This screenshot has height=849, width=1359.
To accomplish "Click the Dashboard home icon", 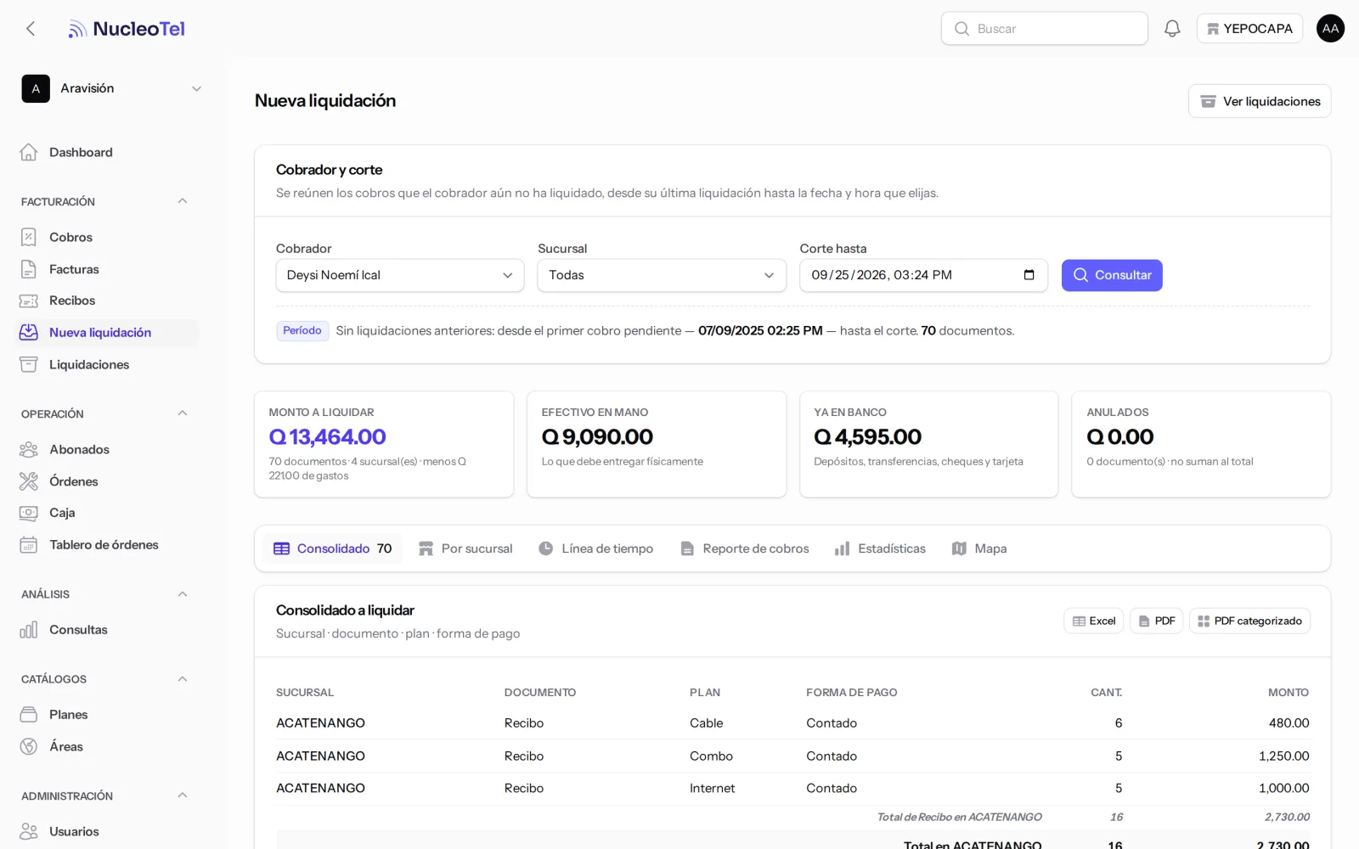I will click(29, 152).
